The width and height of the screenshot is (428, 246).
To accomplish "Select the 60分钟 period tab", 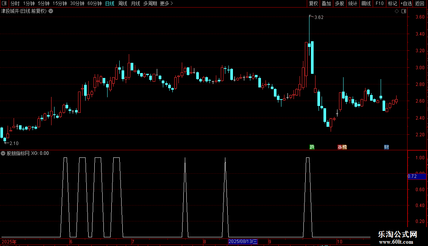I will coord(95,3).
